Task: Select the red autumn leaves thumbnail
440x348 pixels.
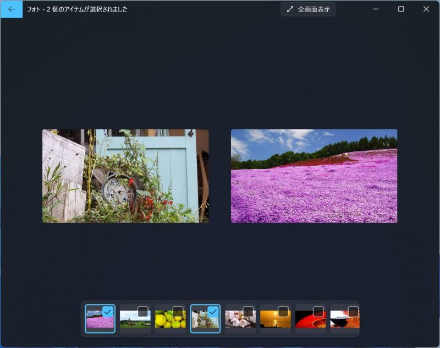Action: [x=345, y=319]
